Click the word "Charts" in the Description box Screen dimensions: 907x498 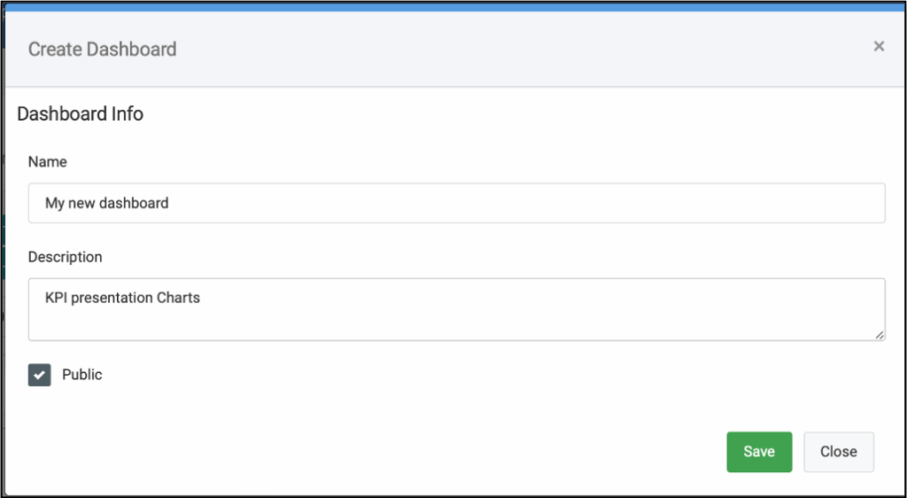pyautogui.click(x=178, y=298)
